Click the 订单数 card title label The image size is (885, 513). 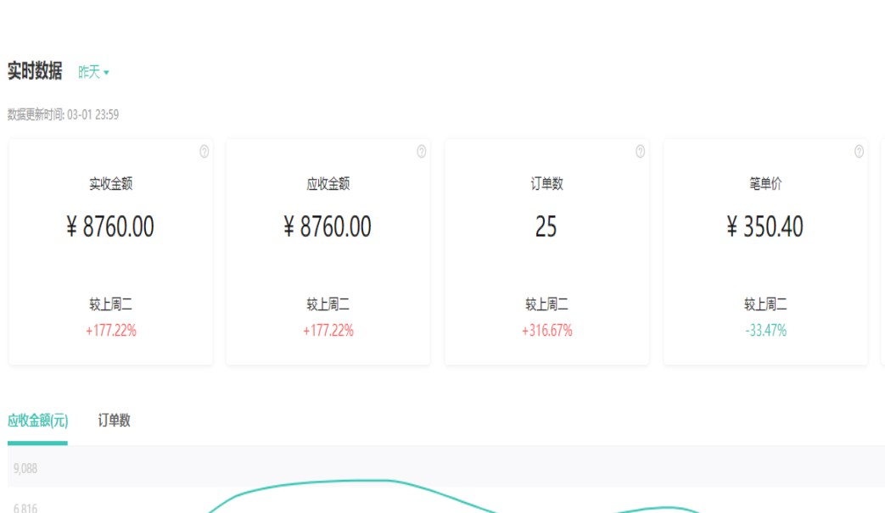click(546, 184)
